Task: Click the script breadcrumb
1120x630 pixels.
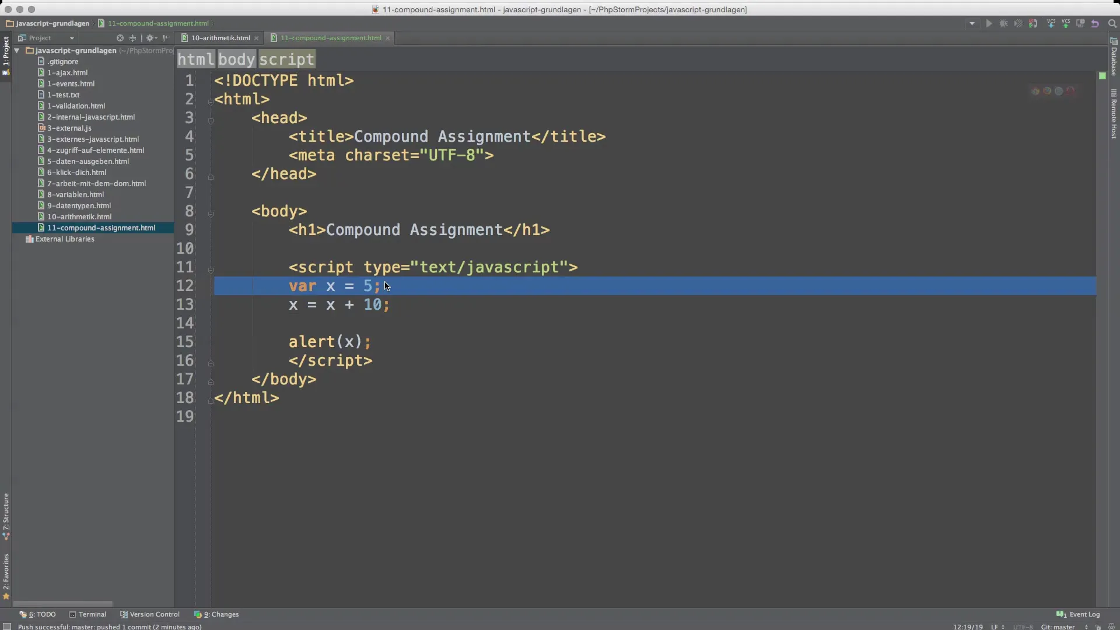Action: [286, 59]
